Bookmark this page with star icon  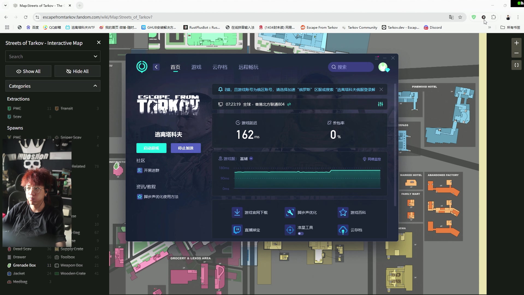[x=460, y=17]
